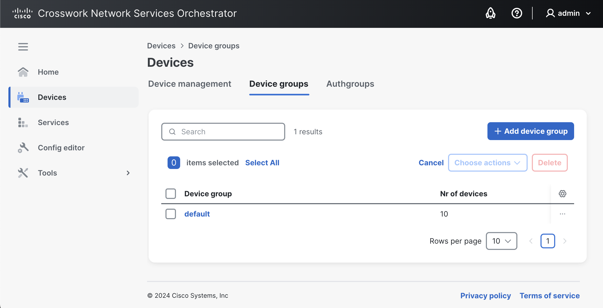Tick the header Device group checkbox
The height and width of the screenshot is (308, 603).
171,194
